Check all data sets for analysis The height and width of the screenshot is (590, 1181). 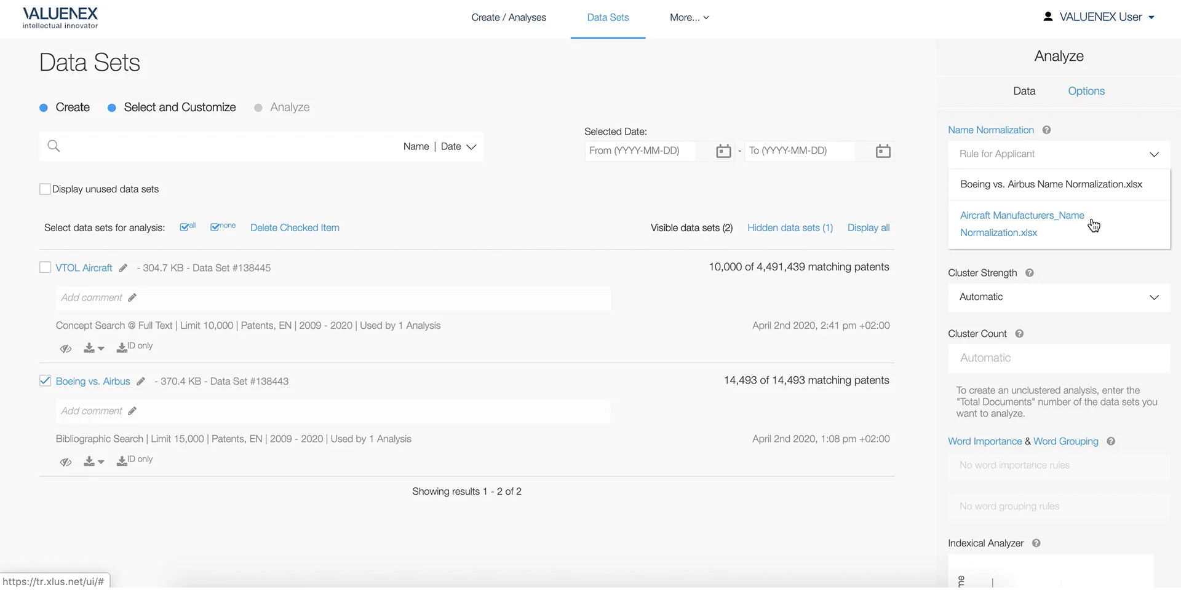[x=188, y=227]
